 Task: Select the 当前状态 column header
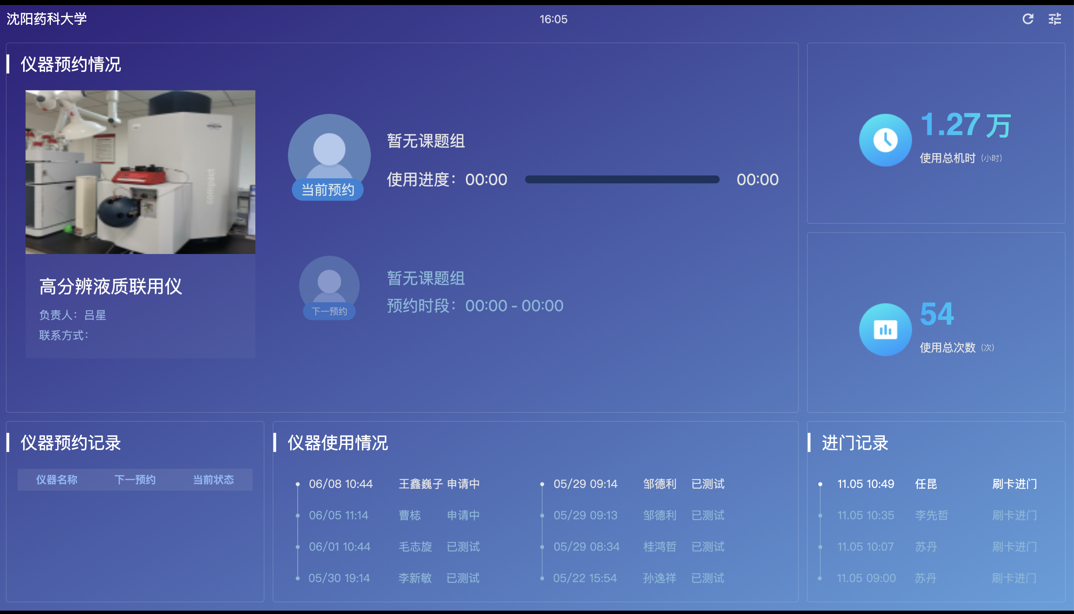tap(213, 479)
